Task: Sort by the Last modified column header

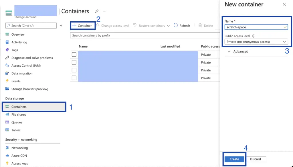Action: (x=170, y=46)
